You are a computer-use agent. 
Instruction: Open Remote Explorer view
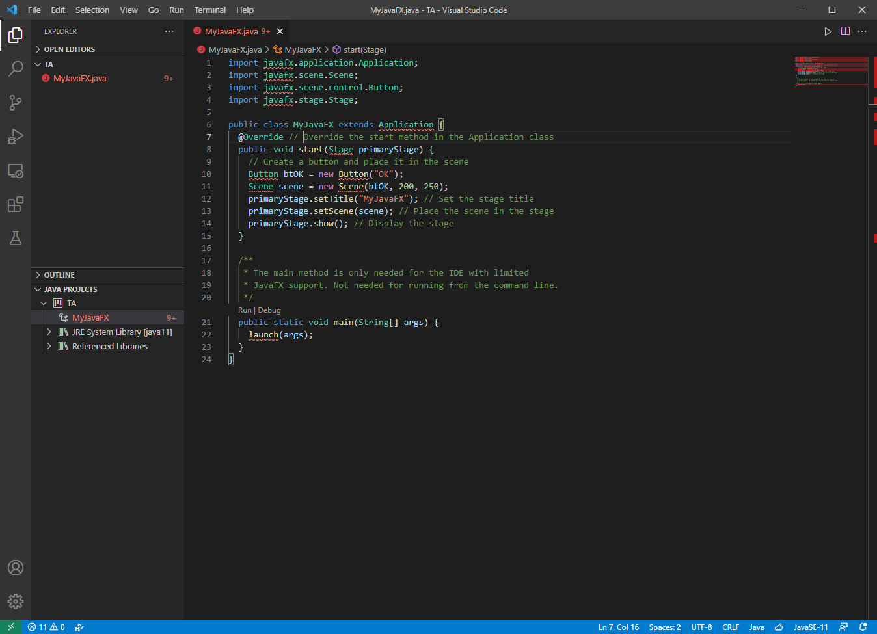point(16,170)
